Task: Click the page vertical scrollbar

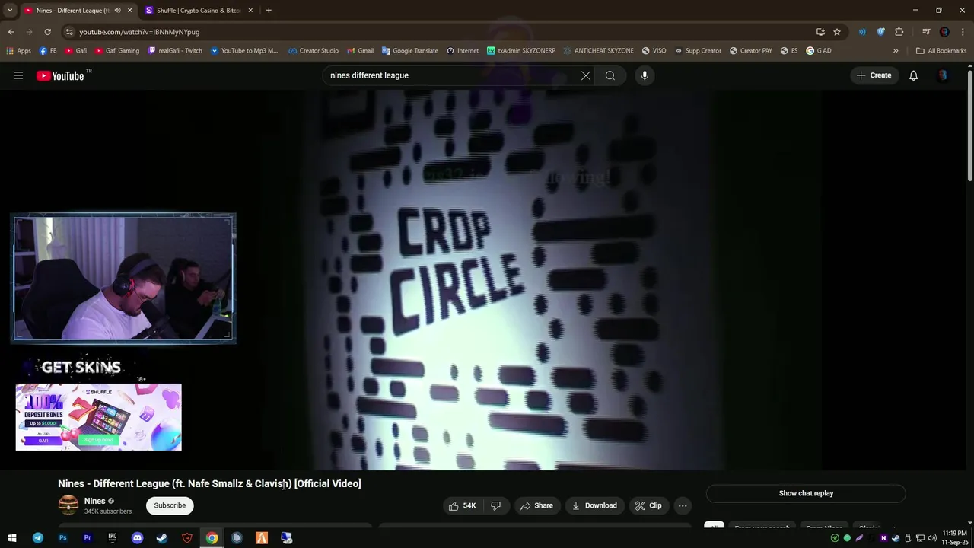Action: coord(969,126)
